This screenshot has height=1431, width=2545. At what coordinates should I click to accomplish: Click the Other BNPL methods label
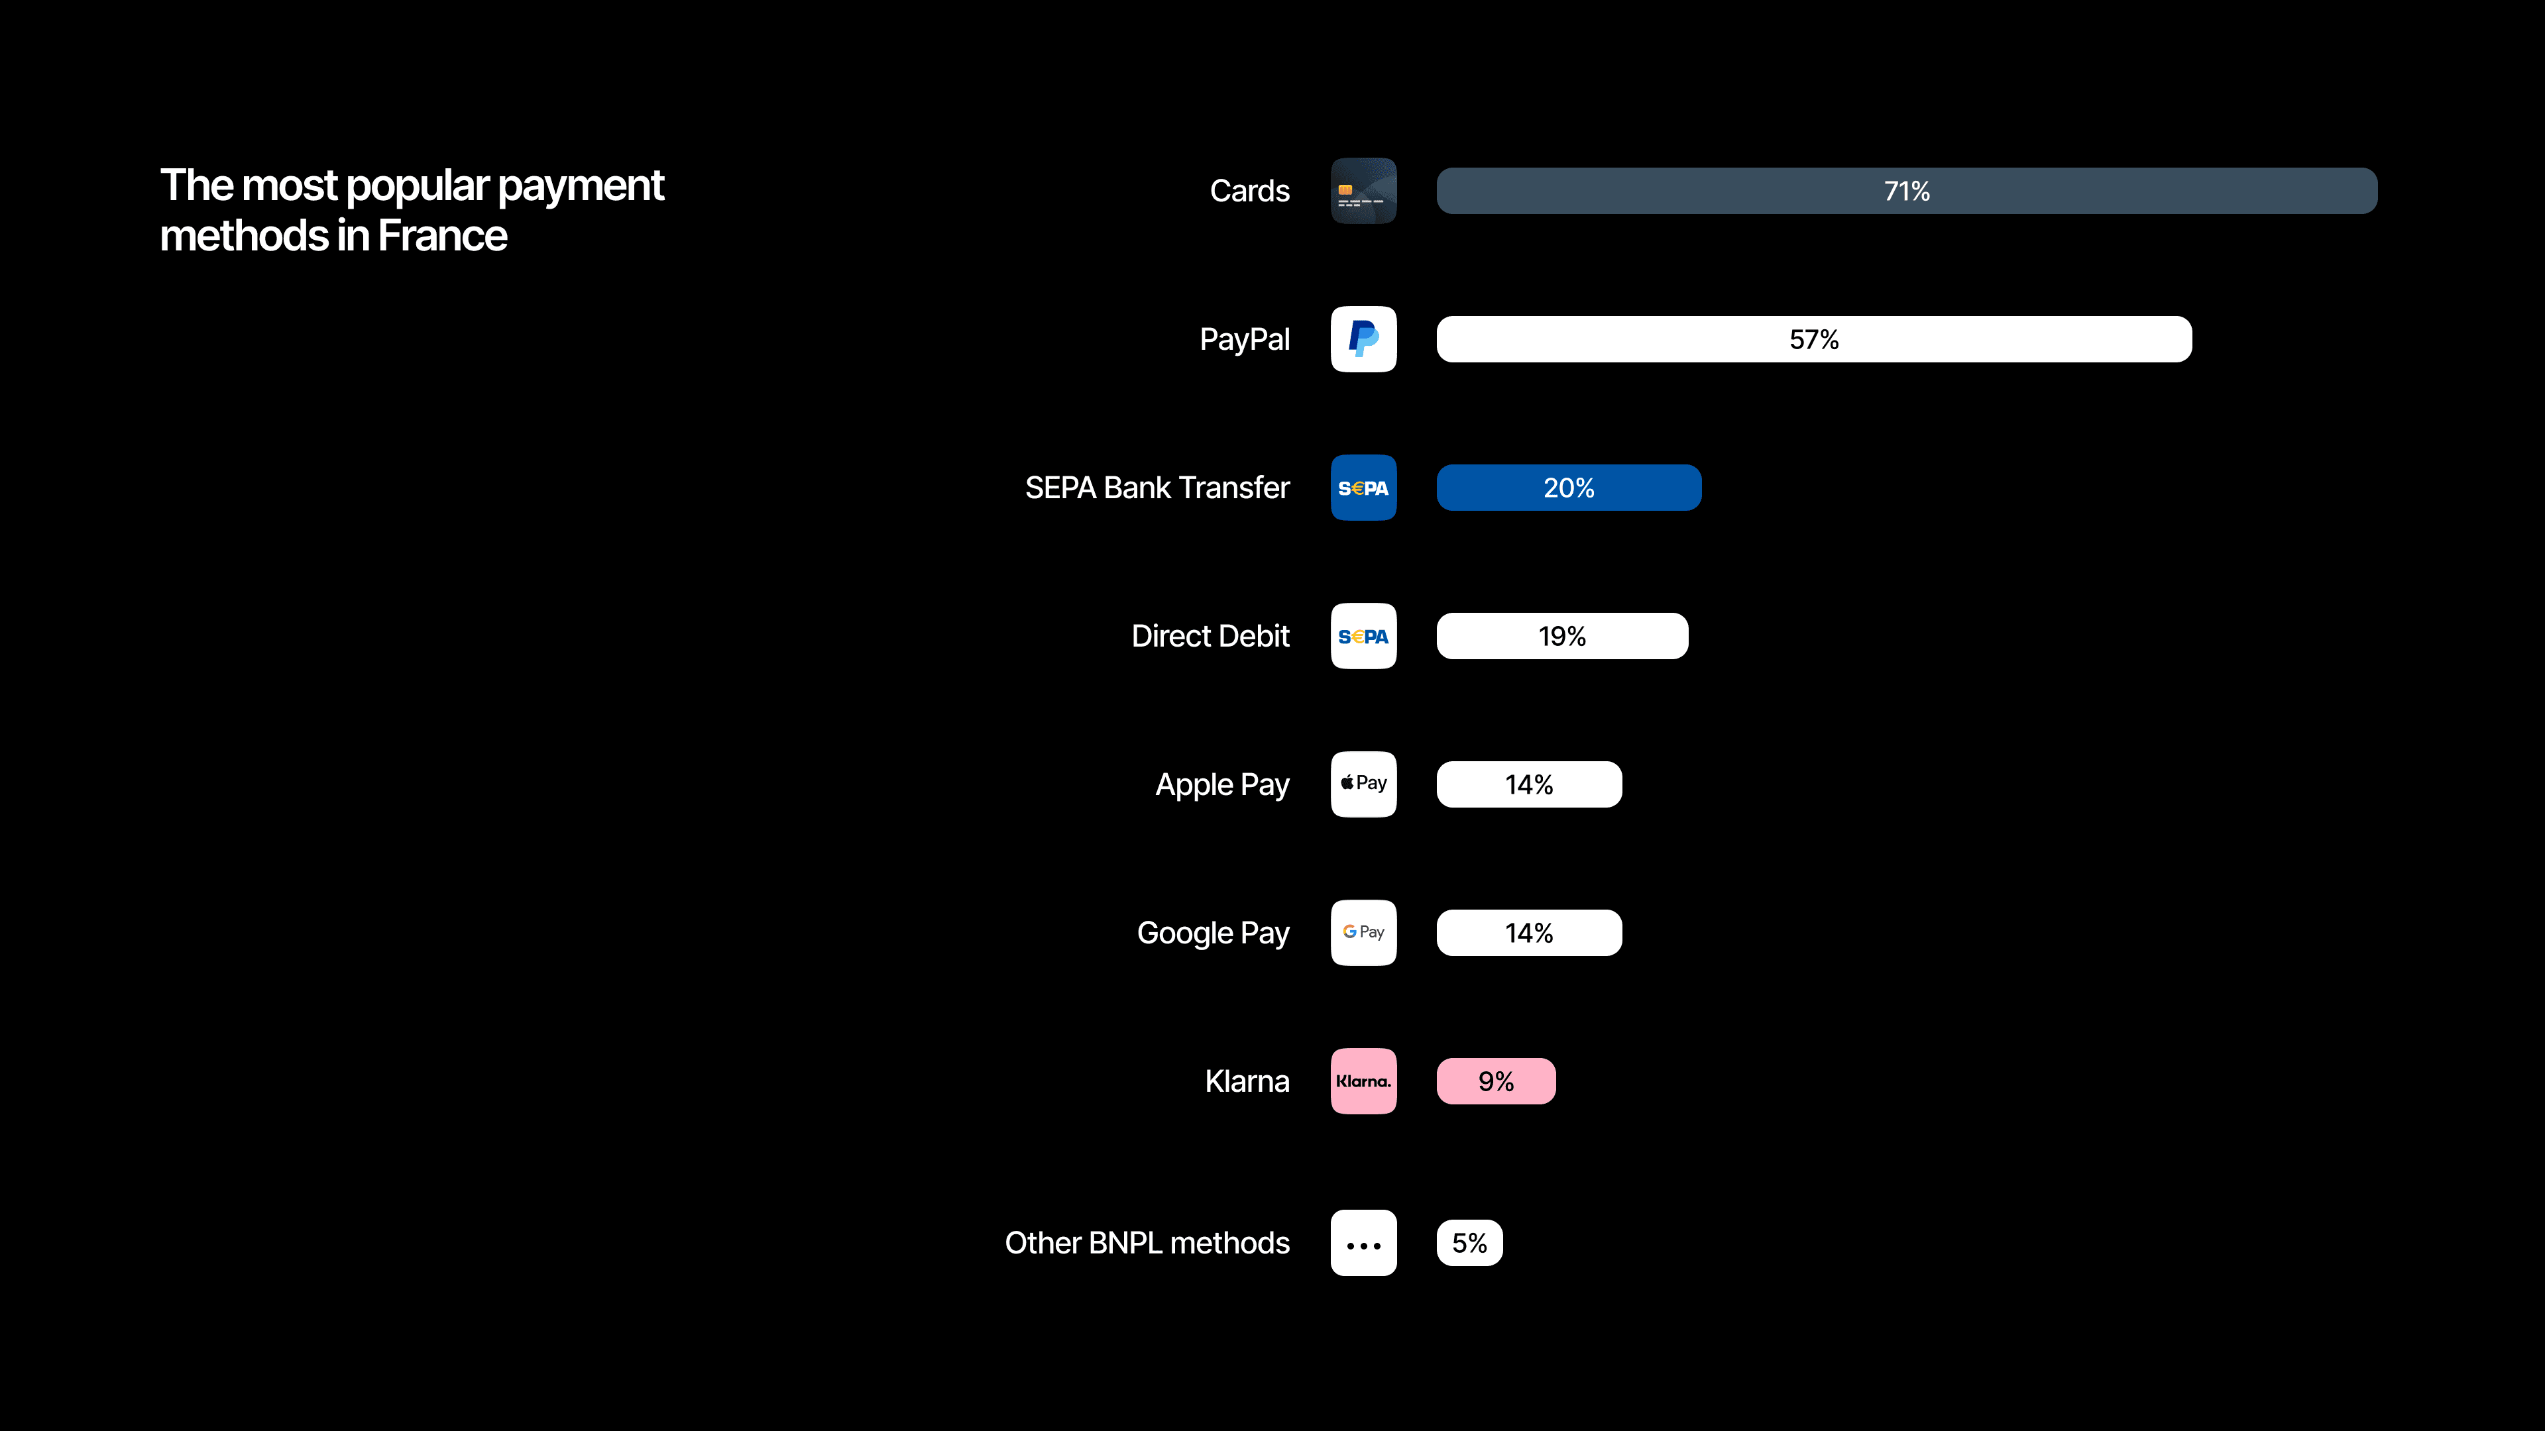tap(1147, 1242)
